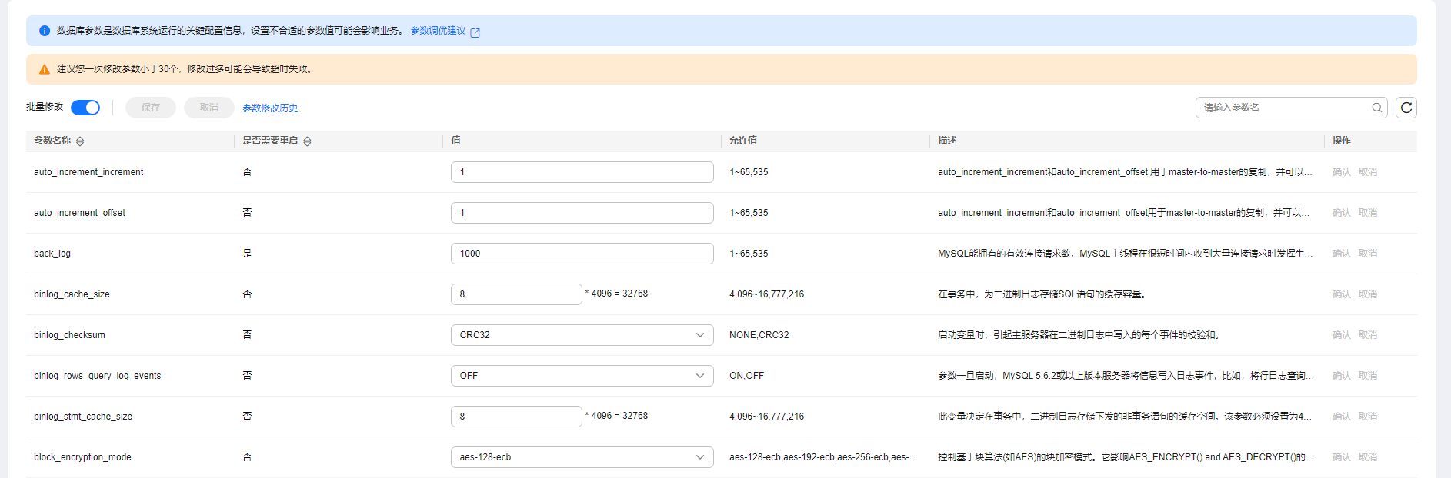Click the 请输入参数名 search field
1451x478 pixels.
point(1285,108)
